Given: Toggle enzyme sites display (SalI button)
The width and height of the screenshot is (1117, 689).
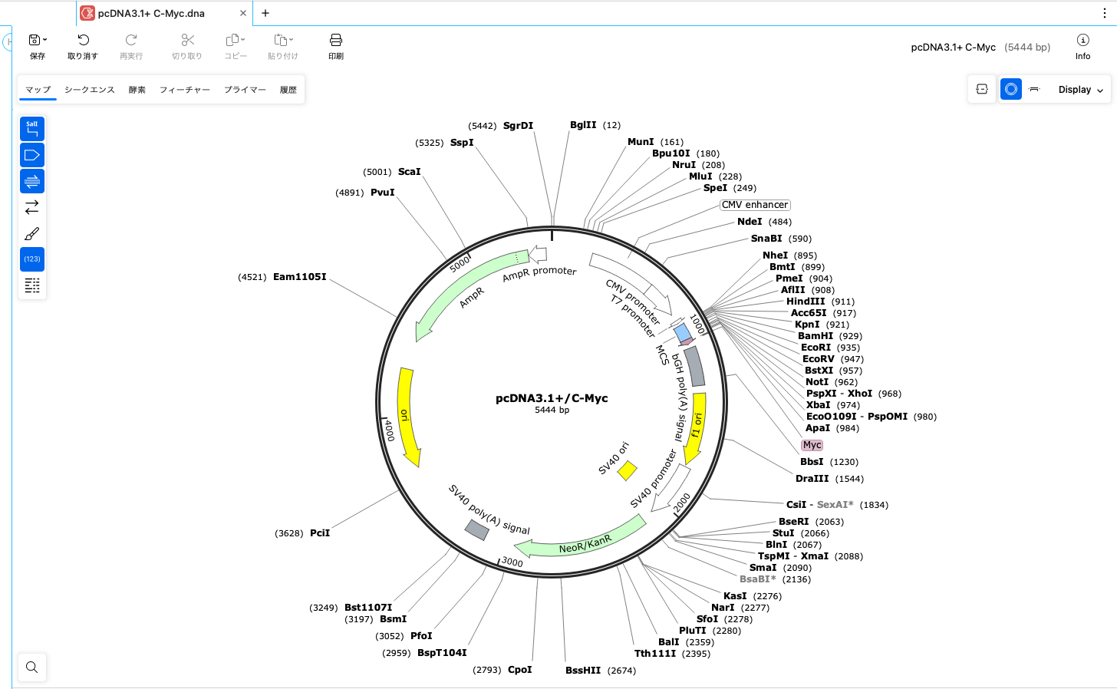Looking at the screenshot, I should 32,129.
